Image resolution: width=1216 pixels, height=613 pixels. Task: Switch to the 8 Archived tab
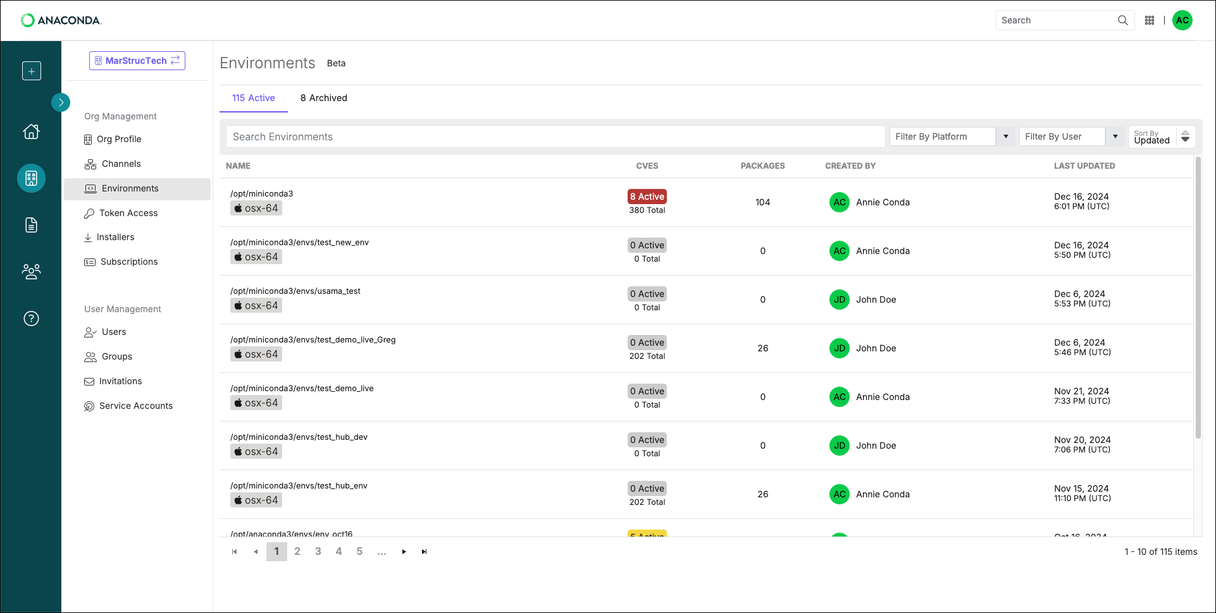324,98
